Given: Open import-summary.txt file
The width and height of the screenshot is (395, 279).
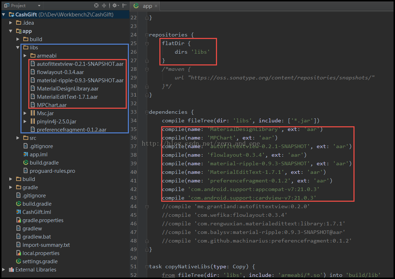Looking at the screenshot, I should point(46,245).
